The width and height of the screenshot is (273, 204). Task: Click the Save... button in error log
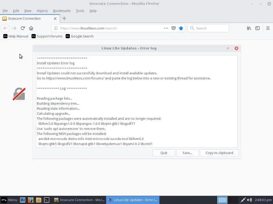click(187, 153)
